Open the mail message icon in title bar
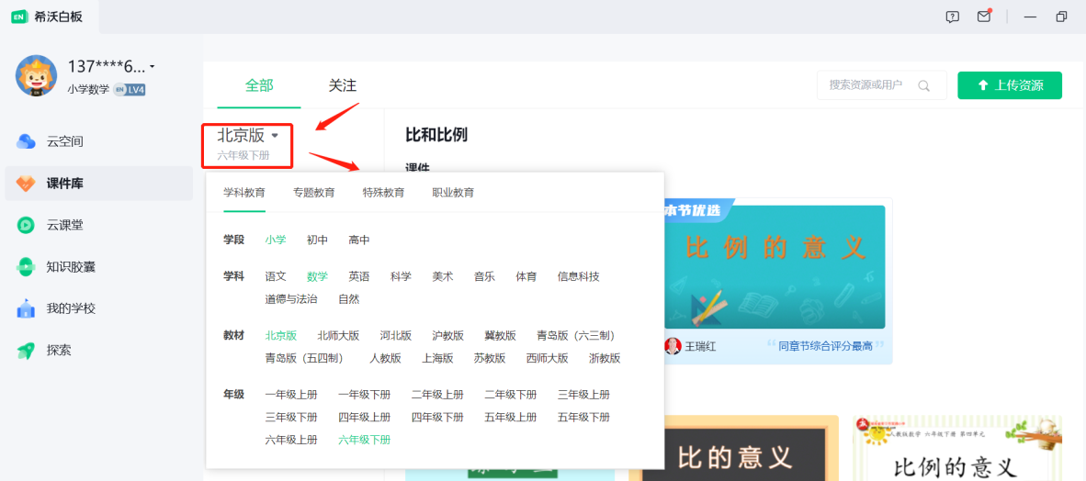 984,17
